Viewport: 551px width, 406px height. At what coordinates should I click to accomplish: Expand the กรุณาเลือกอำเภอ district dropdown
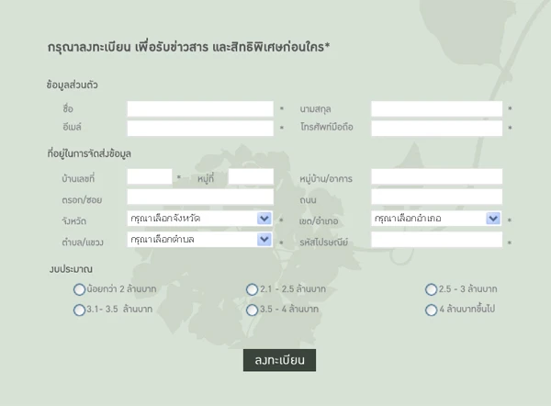436,219
